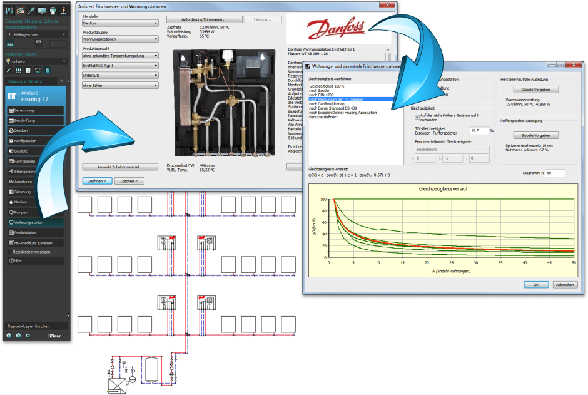Viewport: 588px width, 395px height.
Task: Go to previous floor with the left arrow
Action: click(x=9, y=34)
